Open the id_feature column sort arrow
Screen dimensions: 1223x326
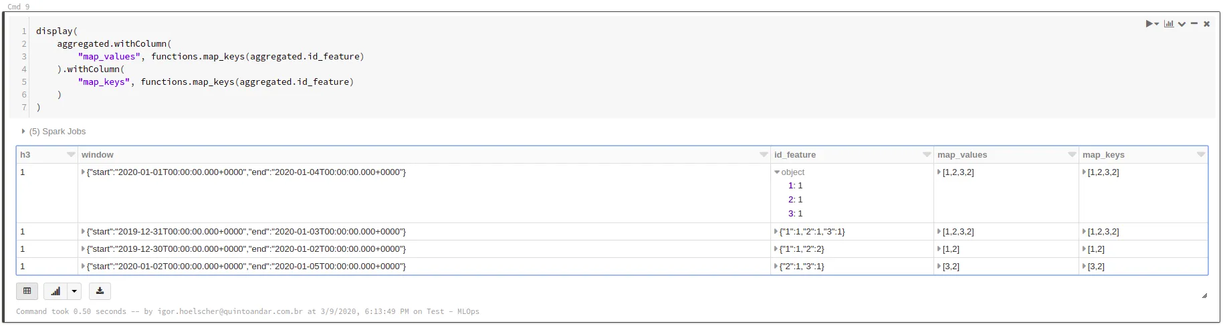(x=926, y=155)
